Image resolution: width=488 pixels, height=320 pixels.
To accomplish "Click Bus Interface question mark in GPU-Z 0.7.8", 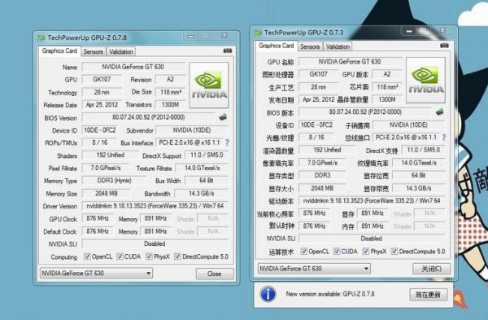I will click(x=227, y=142).
